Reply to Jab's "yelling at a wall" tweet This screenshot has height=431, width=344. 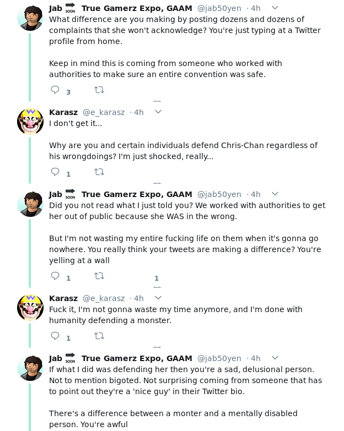click(55, 276)
